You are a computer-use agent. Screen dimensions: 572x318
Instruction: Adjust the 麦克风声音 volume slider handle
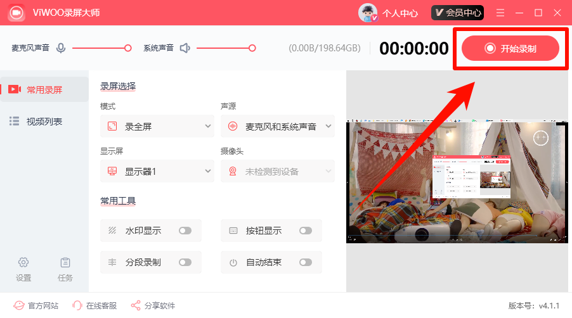(x=128, y=48)
